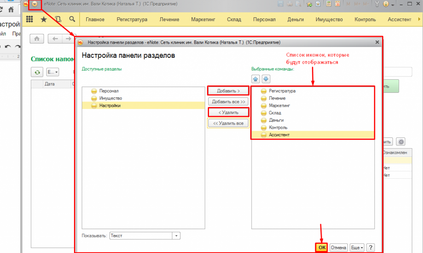Click the orange info icon
This screenshot has height=253, width=423.
386,4
